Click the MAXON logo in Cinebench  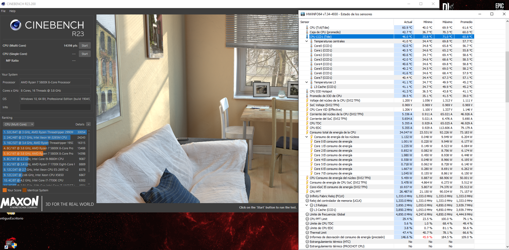click(x=20, y=203)
